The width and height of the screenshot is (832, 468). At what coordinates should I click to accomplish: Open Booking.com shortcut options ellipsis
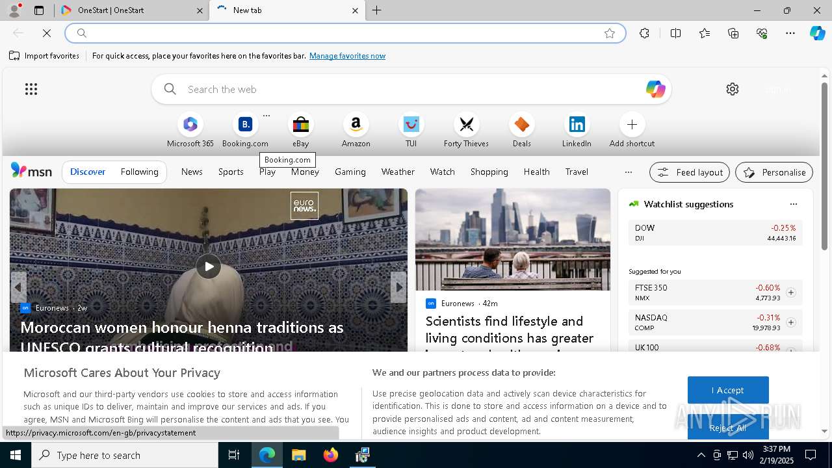[x=266, y=116]
